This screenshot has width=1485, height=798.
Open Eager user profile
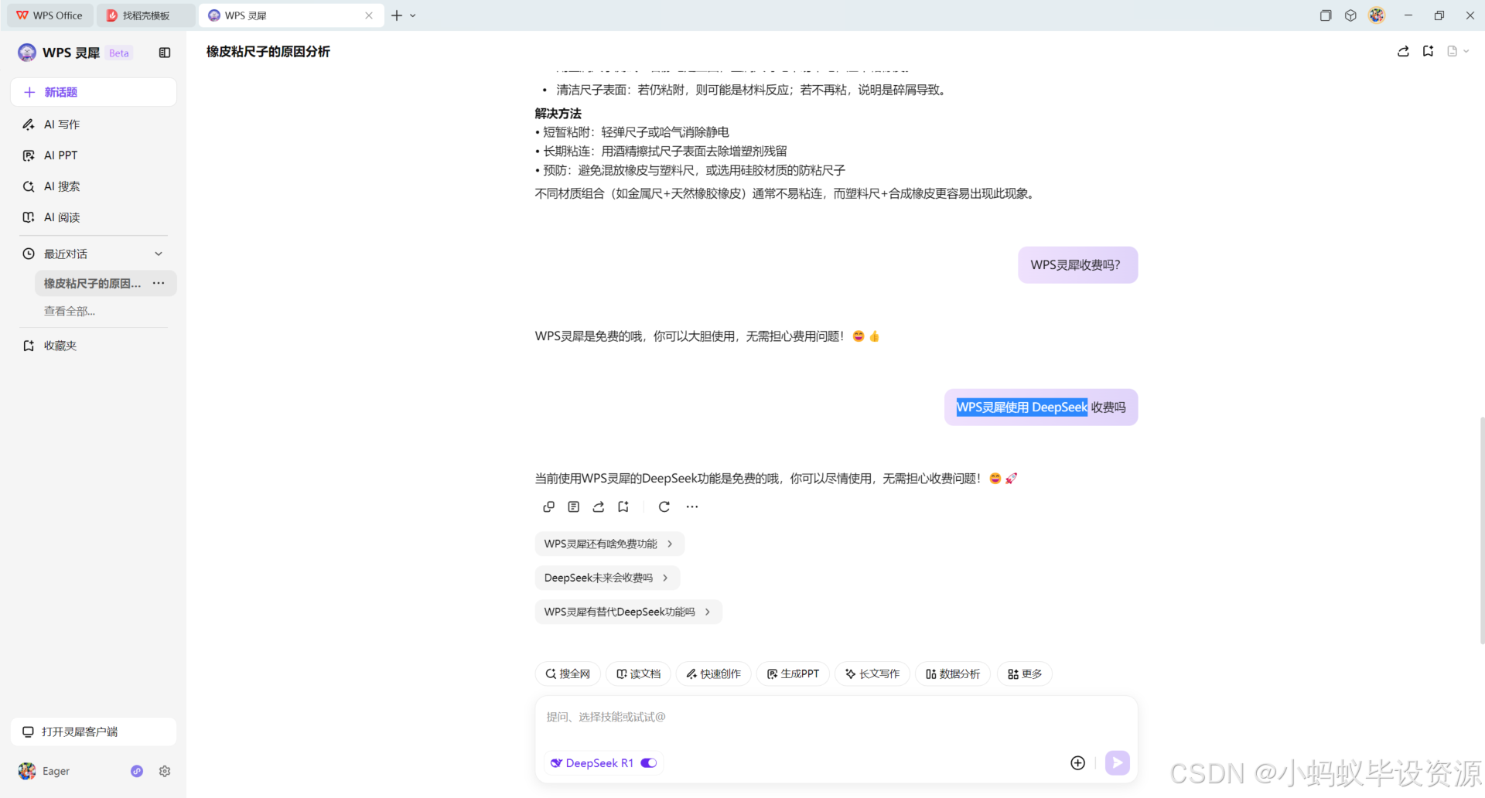[45, 771]
